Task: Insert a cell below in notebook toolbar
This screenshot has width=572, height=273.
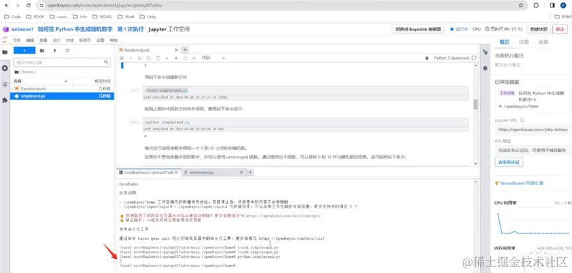Action: 130,58
